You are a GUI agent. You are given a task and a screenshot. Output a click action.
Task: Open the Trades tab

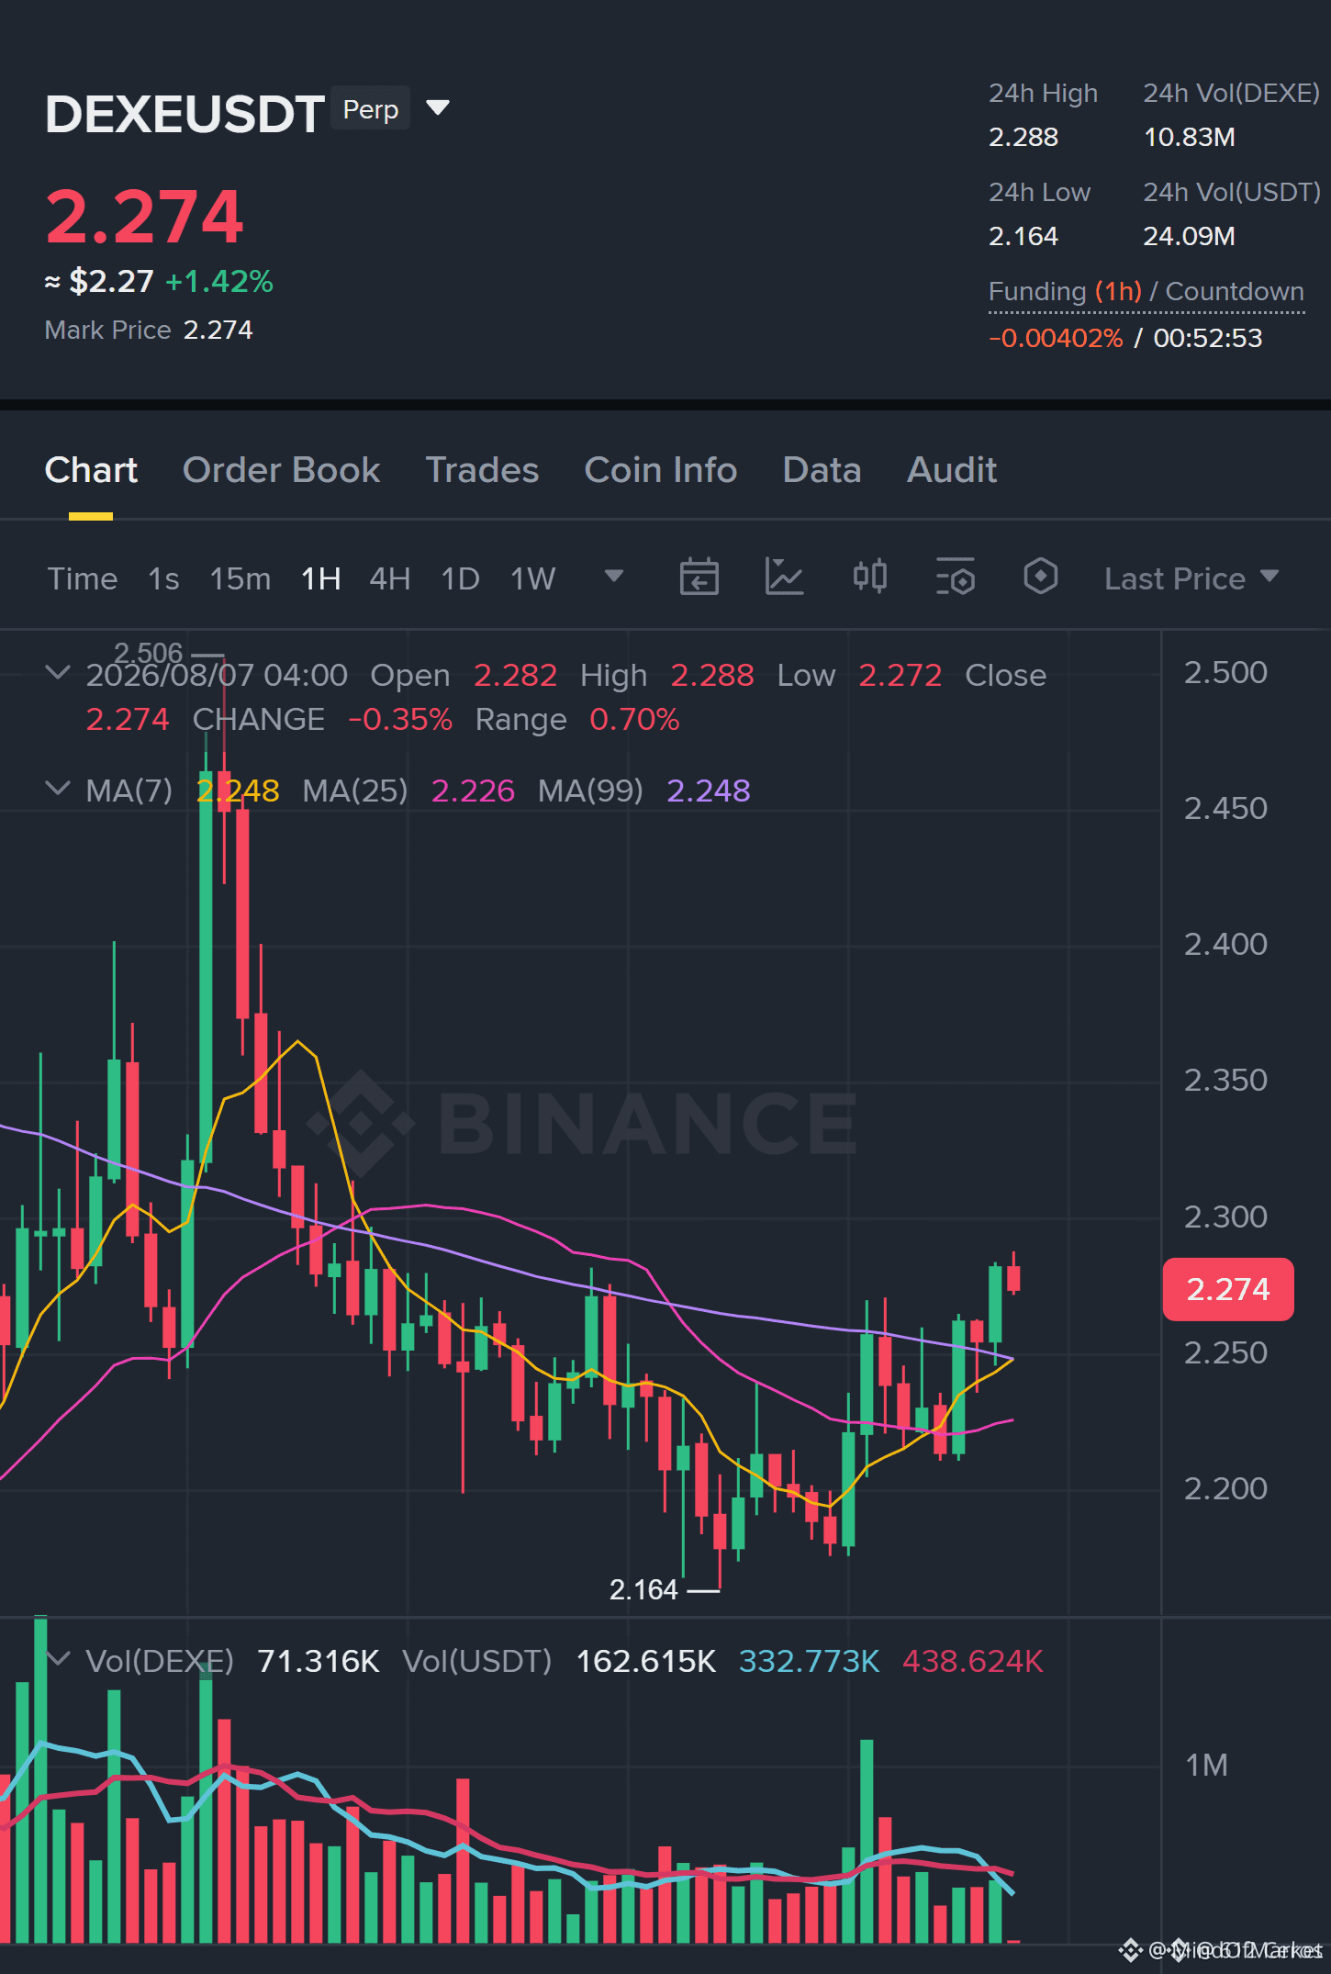[x=482, y=470]
